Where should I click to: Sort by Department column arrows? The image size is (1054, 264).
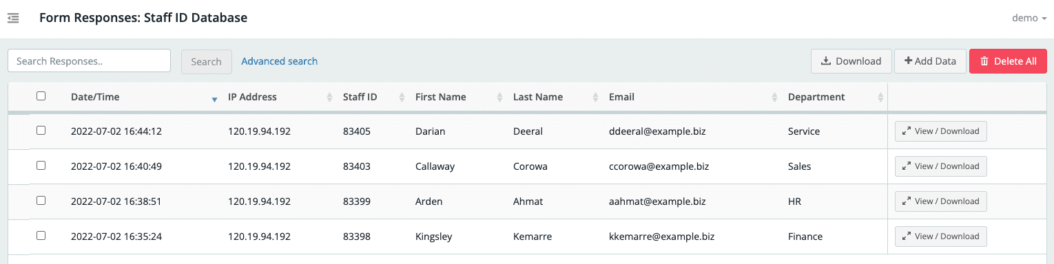(880, 98)
